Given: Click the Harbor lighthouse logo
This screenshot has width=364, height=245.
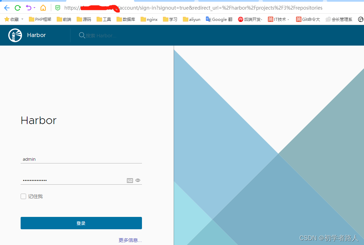Looking at the screenshot, I should (x=15, y=35).
